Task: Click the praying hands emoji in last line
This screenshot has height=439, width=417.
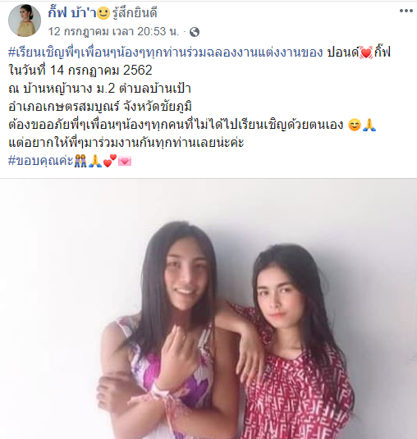Action: (x=95, y=161)
